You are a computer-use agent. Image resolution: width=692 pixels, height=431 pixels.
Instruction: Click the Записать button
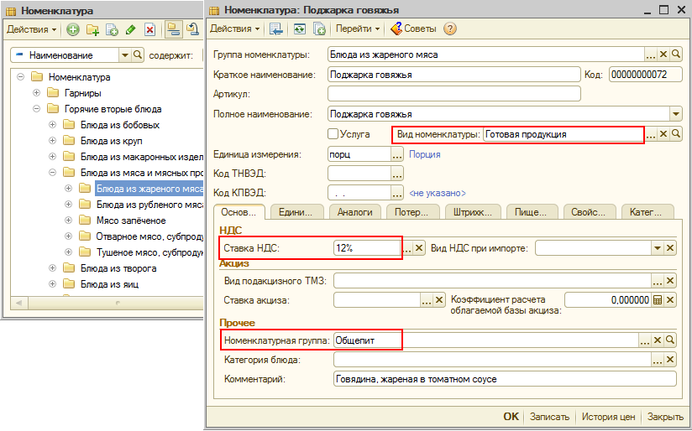549,417
